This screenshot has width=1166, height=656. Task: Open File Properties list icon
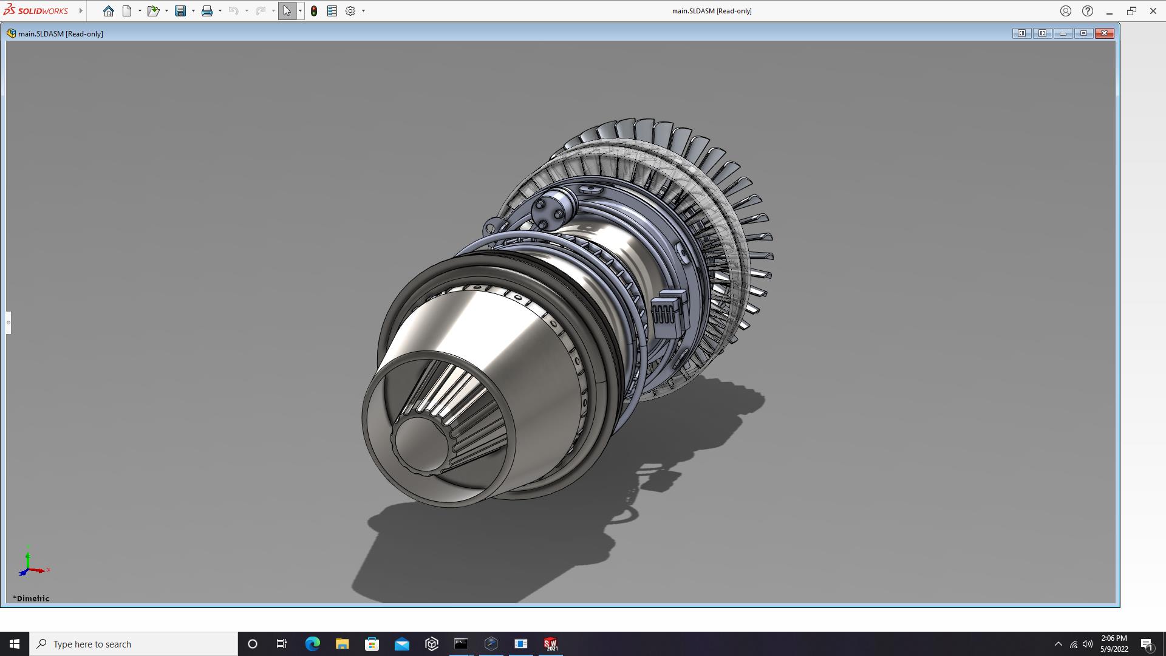coord(332,11)
